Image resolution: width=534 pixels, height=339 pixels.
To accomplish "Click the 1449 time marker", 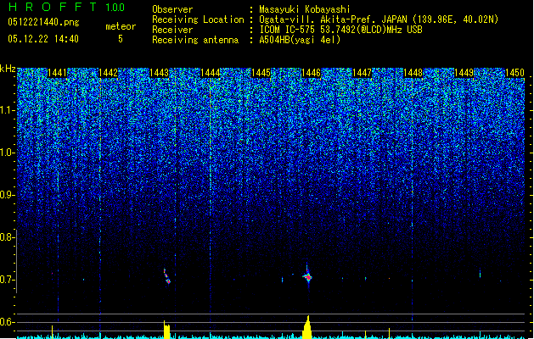I will 464,73.
